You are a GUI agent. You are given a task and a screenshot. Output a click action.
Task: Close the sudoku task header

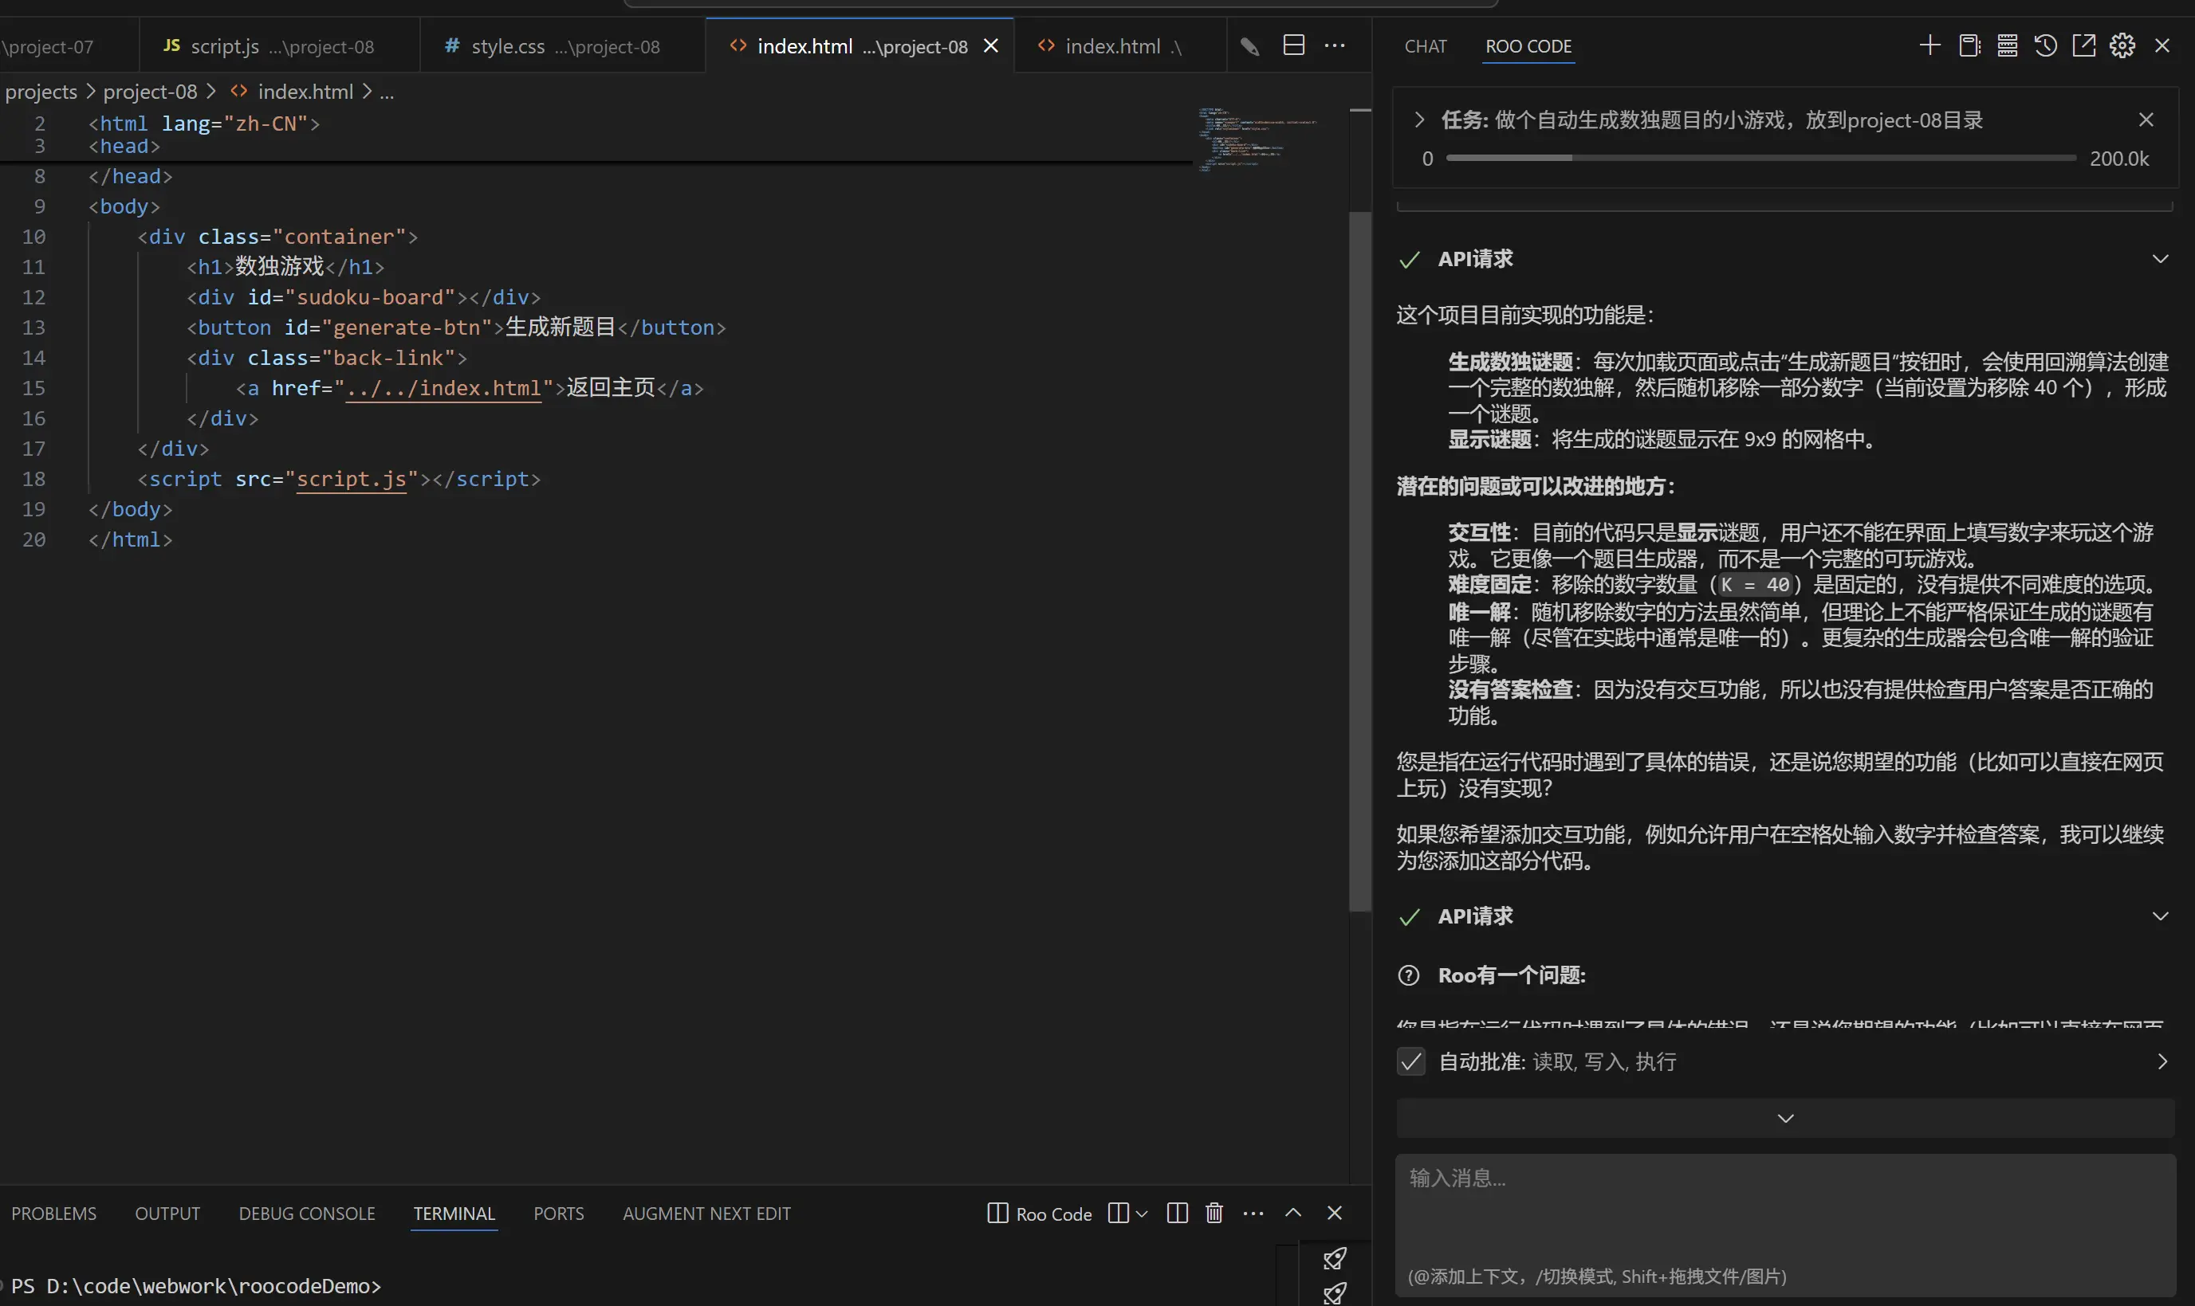[2146, 120]
